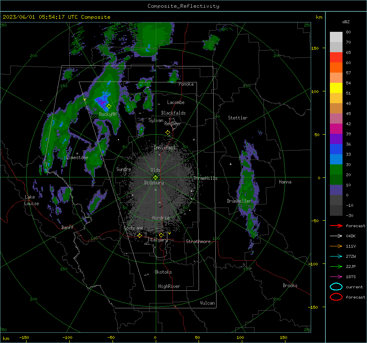The height and width of the screenshot is (343, 367).
Task: Click the Limestone label
Action: click(x=77, y=157)
